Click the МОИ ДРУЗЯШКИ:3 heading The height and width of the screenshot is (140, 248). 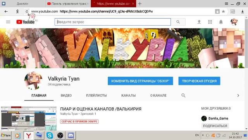(x=216, y=108)
